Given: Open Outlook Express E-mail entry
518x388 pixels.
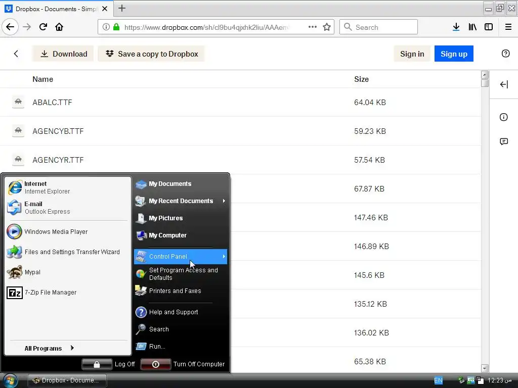Looking at the screenshot, I should 68,208.
